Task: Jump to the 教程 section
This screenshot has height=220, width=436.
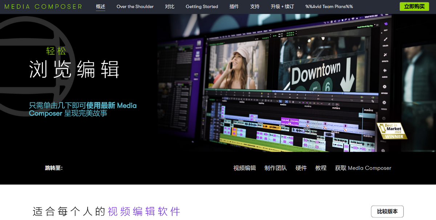Action: pyautogui.click(x=321, y=168)
